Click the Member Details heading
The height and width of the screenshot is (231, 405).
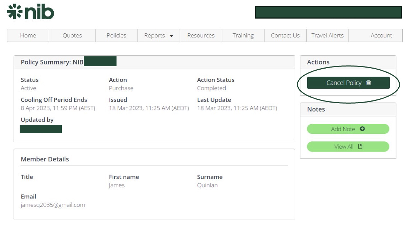pos(45,159)
